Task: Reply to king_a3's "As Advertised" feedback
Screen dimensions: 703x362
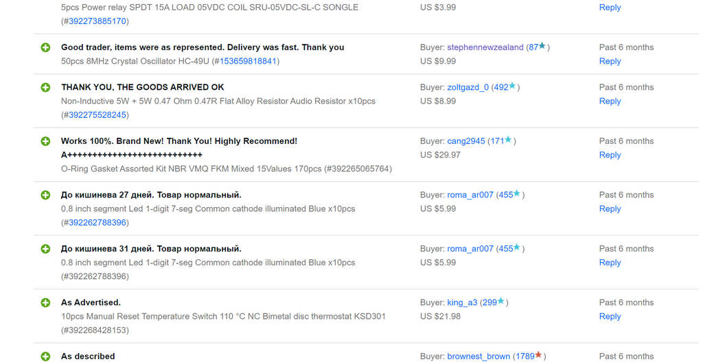Action: point(610,316)
